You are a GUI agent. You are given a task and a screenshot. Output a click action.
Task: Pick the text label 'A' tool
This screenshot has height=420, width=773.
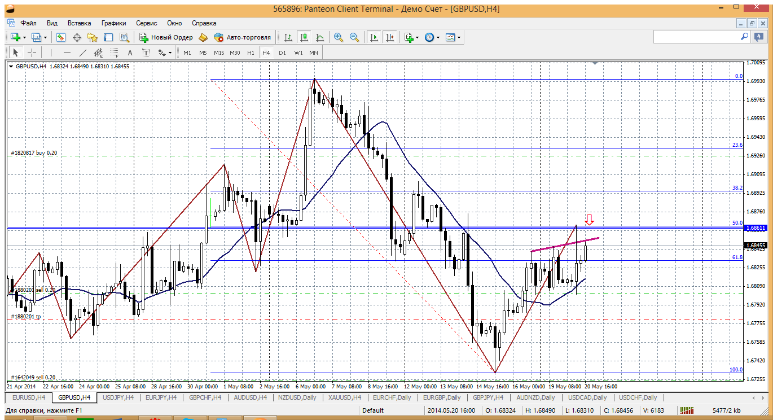tap(130, 53)
